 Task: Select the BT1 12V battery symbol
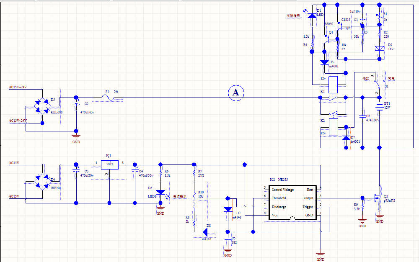pyautogui.click(x=379, y=106)
